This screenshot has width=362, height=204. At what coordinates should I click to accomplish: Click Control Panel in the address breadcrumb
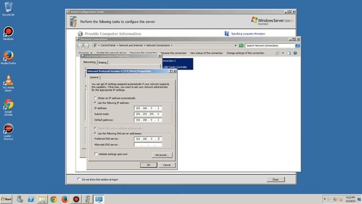(108, 45)
